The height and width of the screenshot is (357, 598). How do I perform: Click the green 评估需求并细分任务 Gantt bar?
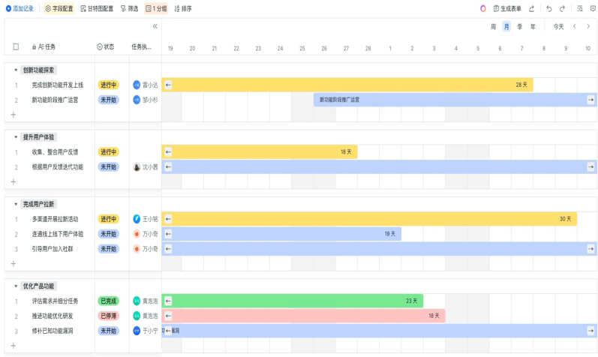[293, 301]
